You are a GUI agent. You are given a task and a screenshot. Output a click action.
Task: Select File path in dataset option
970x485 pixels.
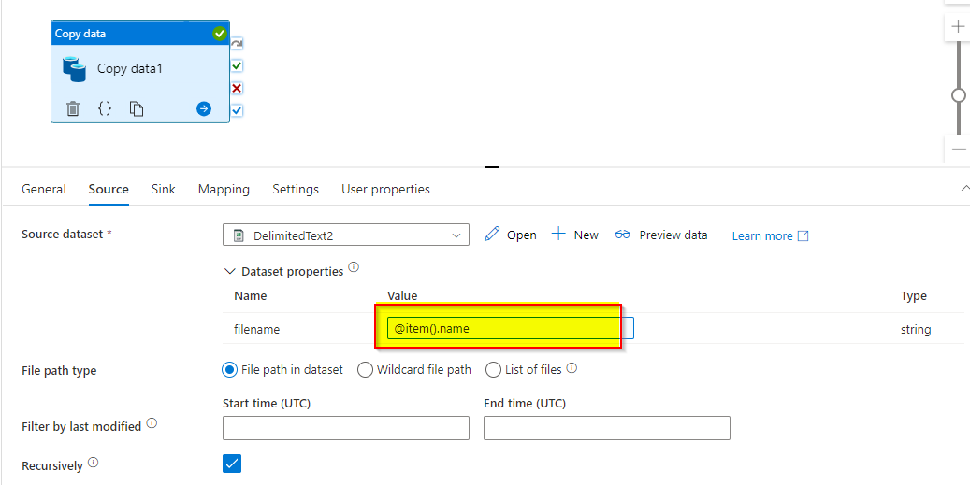(229, 370)
